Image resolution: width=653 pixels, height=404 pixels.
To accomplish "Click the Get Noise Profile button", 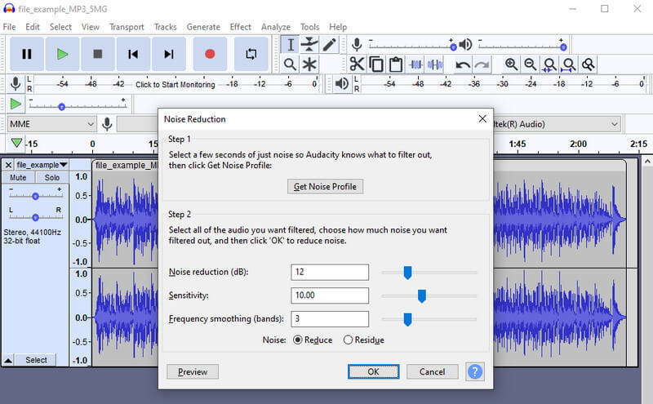I will 326,187.
